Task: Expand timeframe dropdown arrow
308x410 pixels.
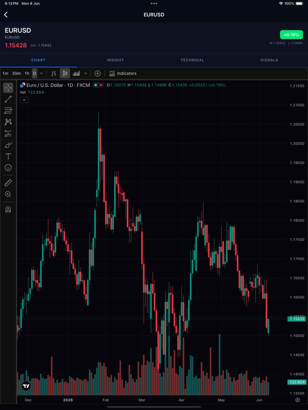Action: [x=41, y=73]
